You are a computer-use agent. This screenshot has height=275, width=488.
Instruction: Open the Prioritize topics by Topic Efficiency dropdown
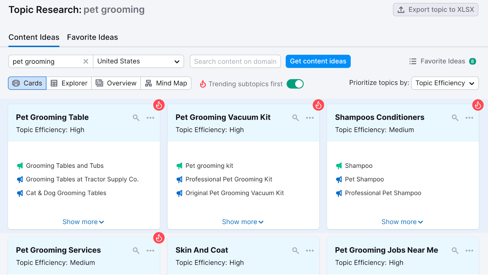pyautogui.click(x=445, y=83)
